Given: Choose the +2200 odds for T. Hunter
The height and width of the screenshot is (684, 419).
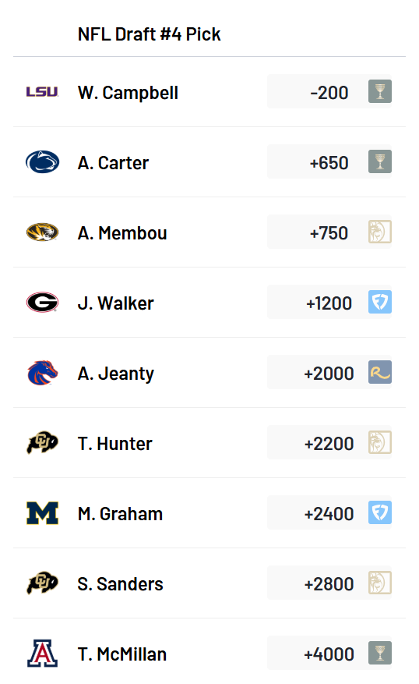Looking at the screenshot, I should pos(329,442).
